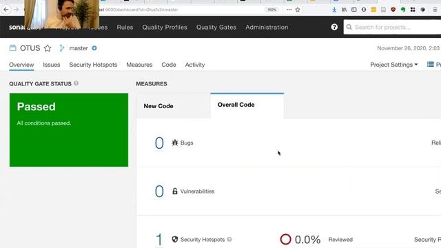Click the blue plus icon next to master

(94, 48)
